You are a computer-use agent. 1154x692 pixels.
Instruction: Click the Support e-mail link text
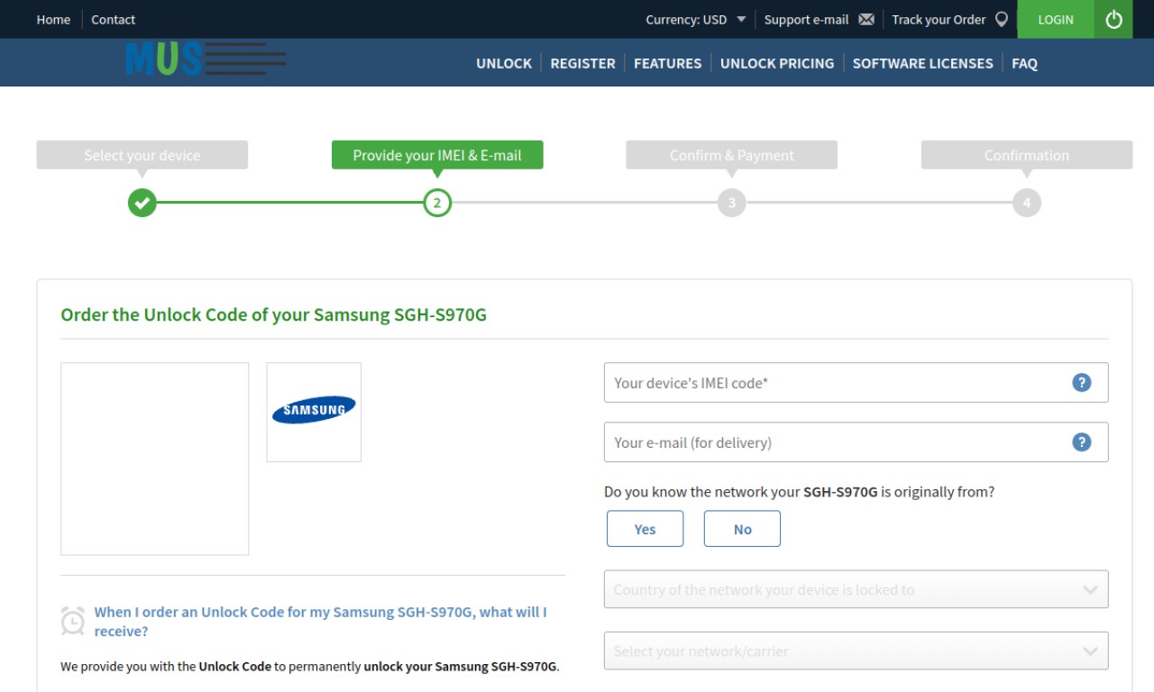click(807, 20)
